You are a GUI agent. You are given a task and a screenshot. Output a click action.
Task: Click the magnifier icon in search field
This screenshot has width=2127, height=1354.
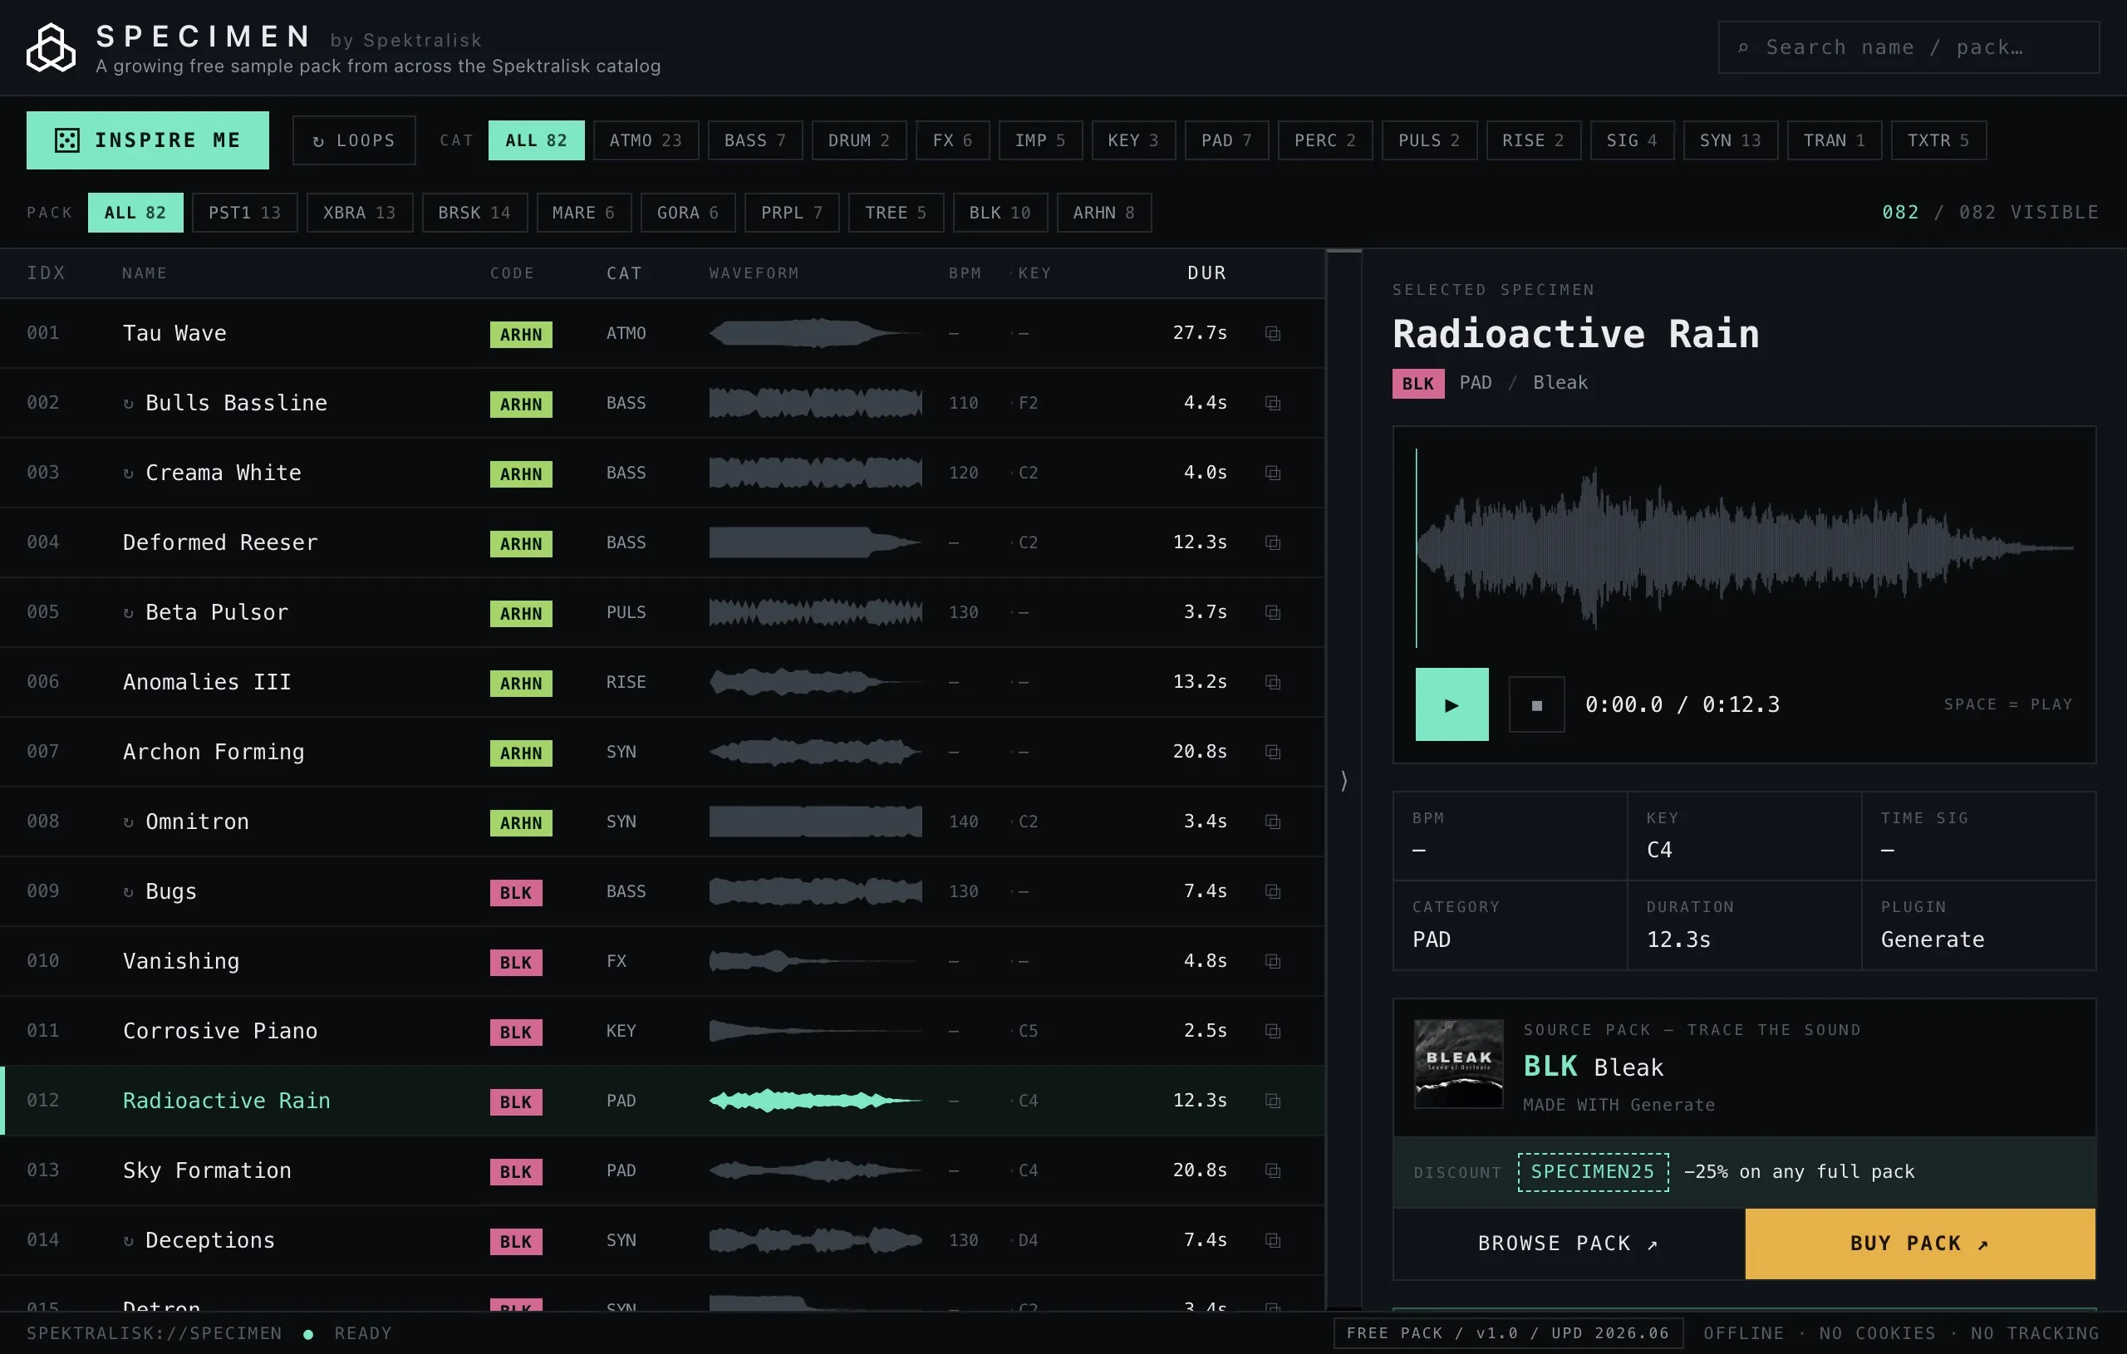pos(1743,47)
